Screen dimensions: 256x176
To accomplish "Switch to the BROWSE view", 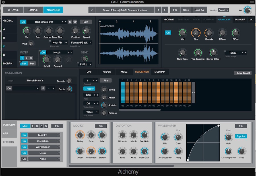I will point(13,10).
